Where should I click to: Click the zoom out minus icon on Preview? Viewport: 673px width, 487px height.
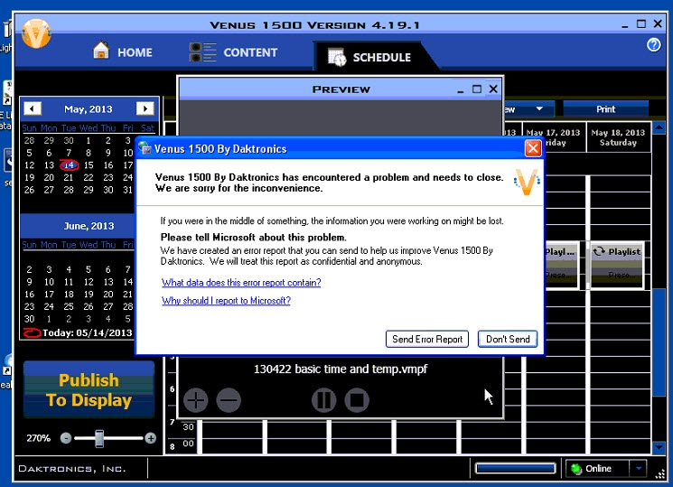229,399
